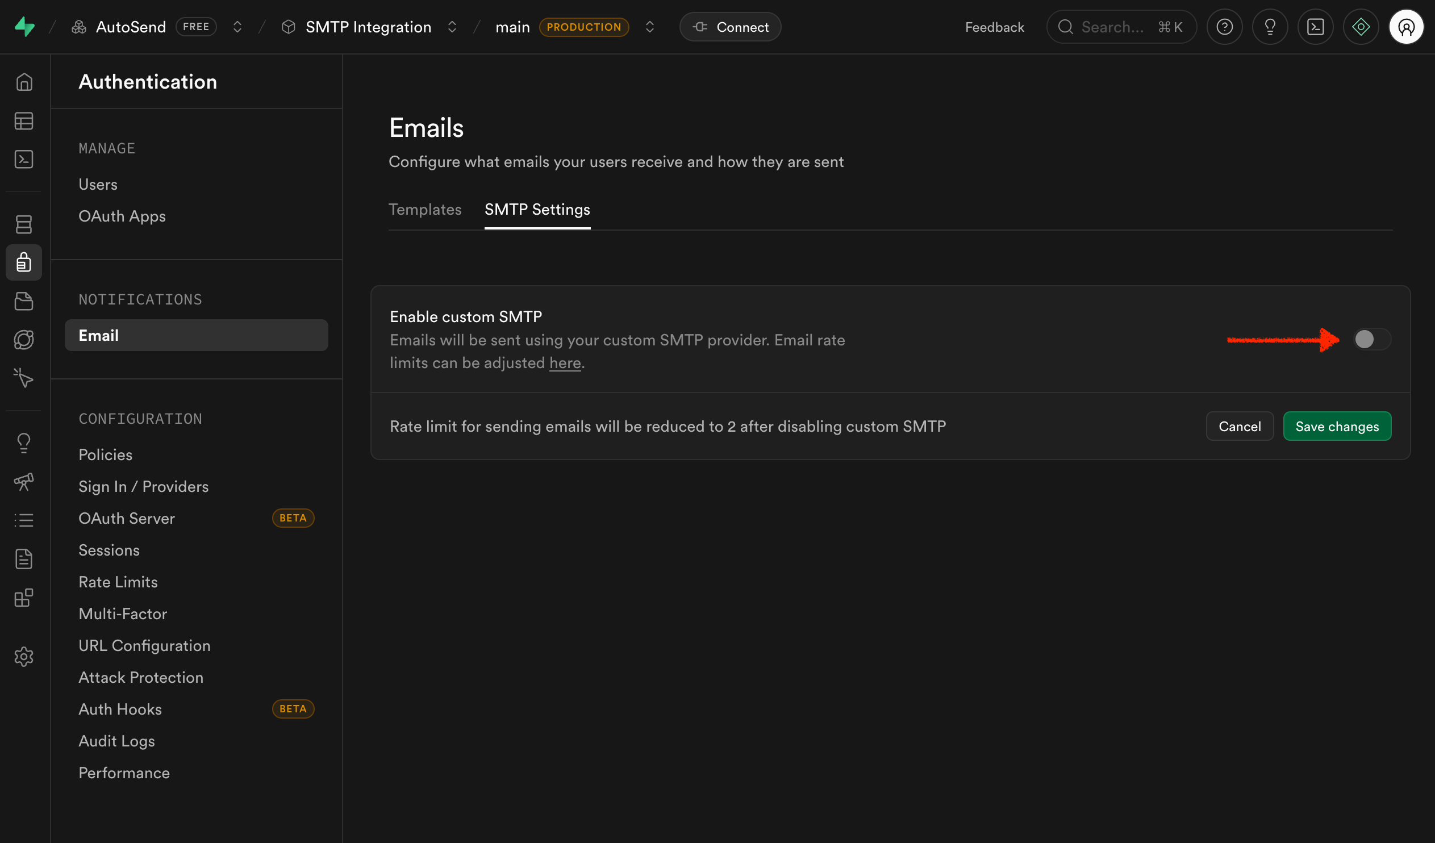Open the user profile avatar

click(x=1406, y=27)
